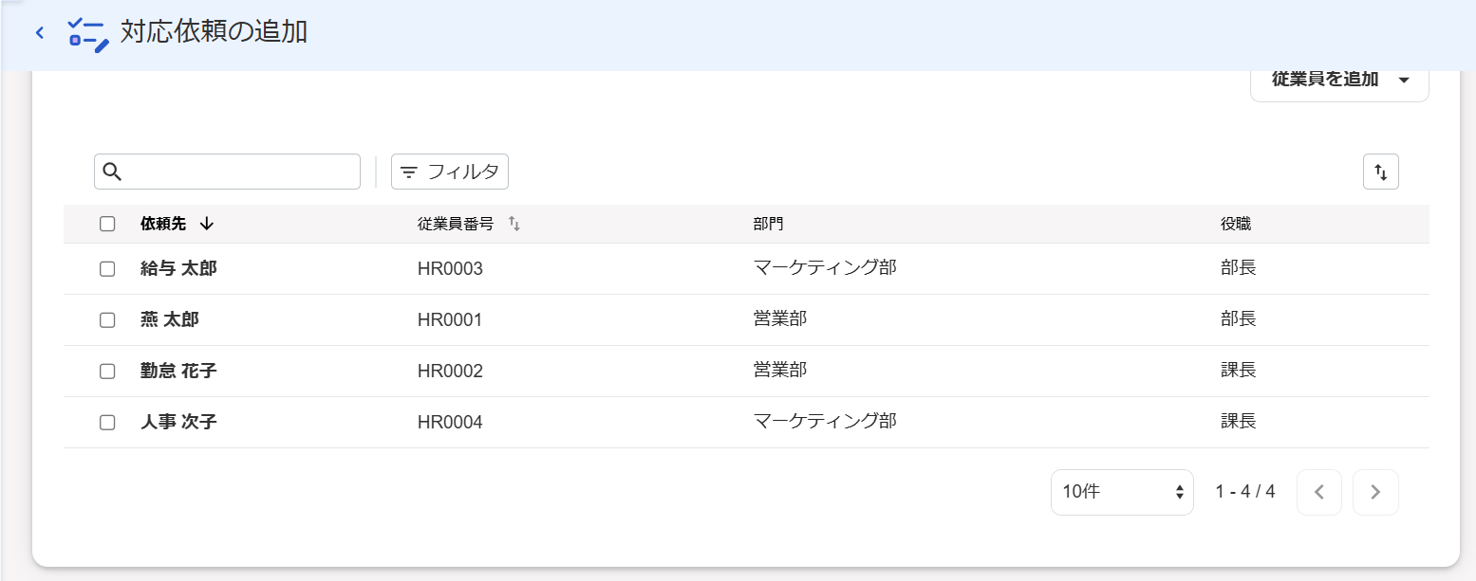Click employee number HR0003
Viewport: 1476px width, 581px height.
click(x=450, y=269)
